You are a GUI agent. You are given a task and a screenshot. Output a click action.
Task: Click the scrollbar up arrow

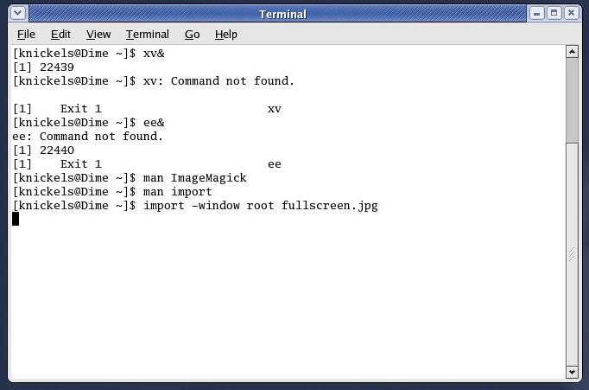click(x=572, y=52)
